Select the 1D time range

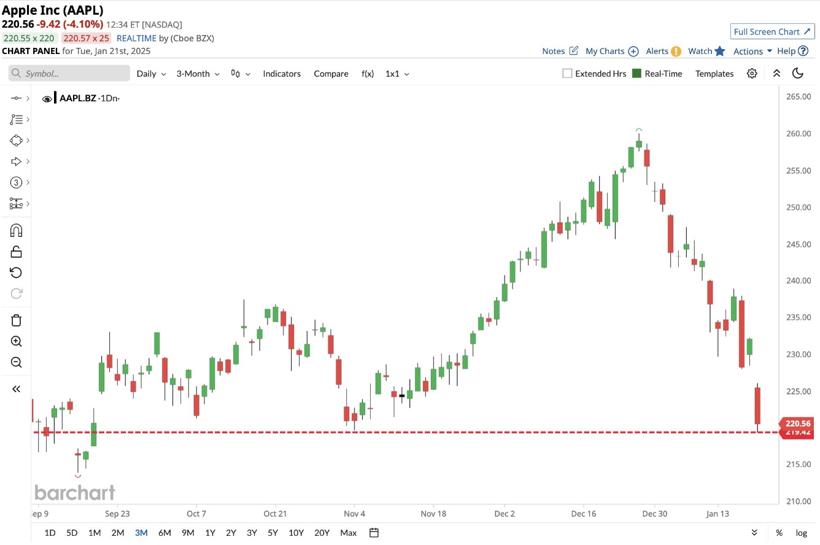click(50, 533)
